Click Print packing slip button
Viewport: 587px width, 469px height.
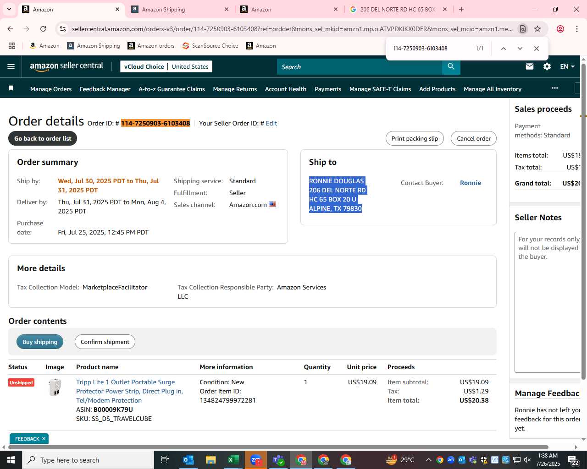pyautogui.click(x=415, y=138)
